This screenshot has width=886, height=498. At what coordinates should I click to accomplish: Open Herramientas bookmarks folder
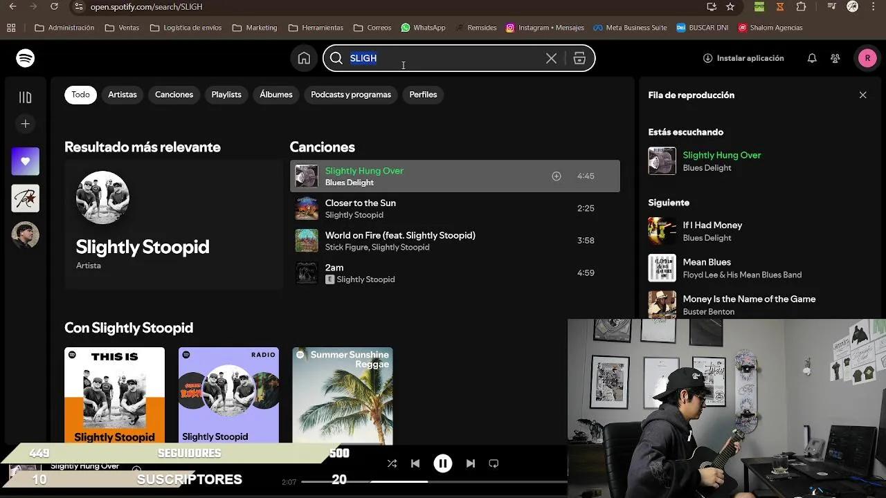click(316, 28)
